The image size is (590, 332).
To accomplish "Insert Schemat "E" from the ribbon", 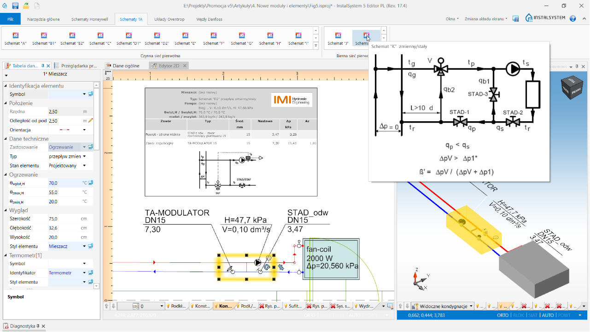I will tap(185, 39).
